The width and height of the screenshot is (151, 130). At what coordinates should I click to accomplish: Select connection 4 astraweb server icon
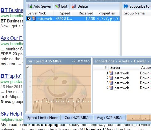click(111, 88)
